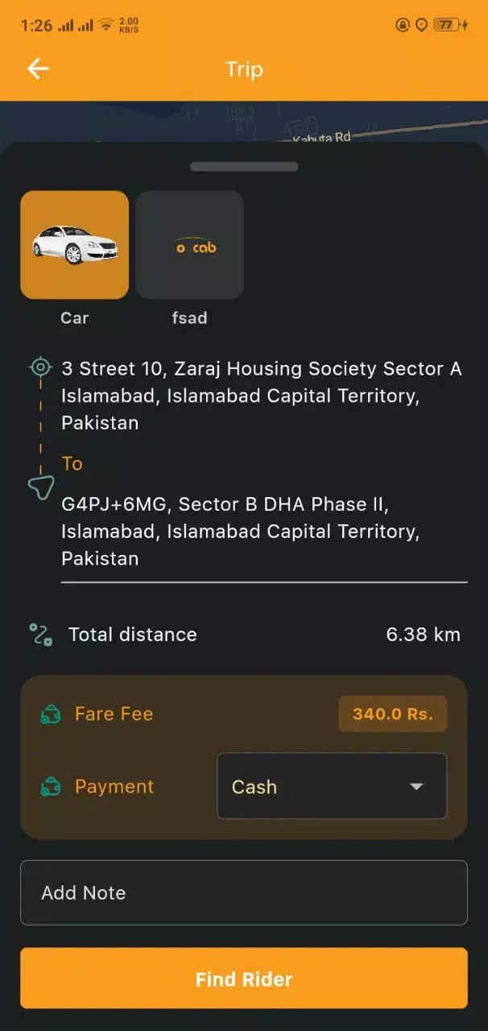The width and height of the screenshot is (488, 1031).
Task: Tap the Payment method icon
Action: (50, 787)
